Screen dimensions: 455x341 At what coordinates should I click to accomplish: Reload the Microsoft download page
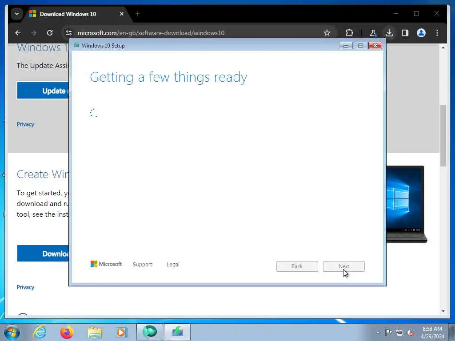pyautogui.click(x=50, y=33)
